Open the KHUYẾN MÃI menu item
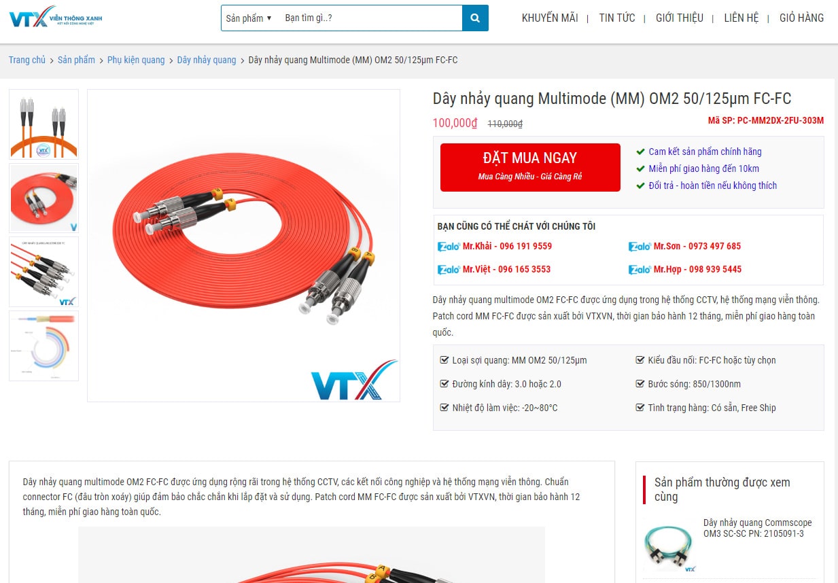 click(x=550, y=18)
